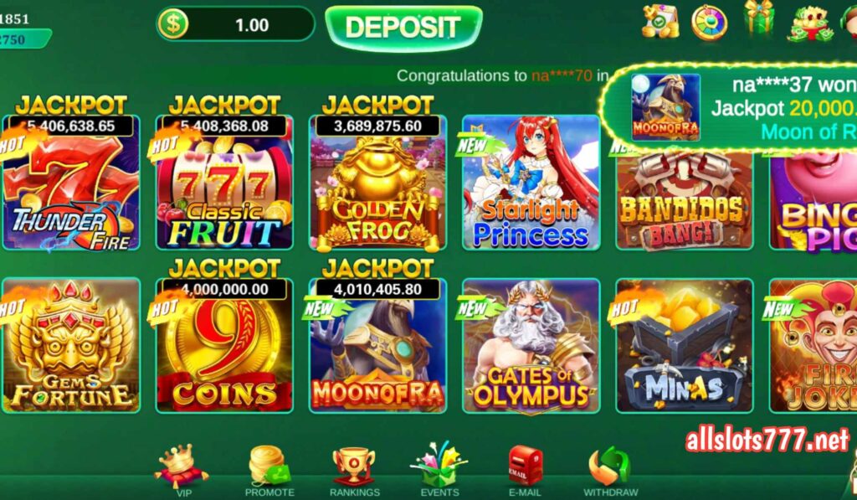This screenshot has height=500, width=857.
Task: Open the Withdraw arrows icon
Action: point(610,466)
